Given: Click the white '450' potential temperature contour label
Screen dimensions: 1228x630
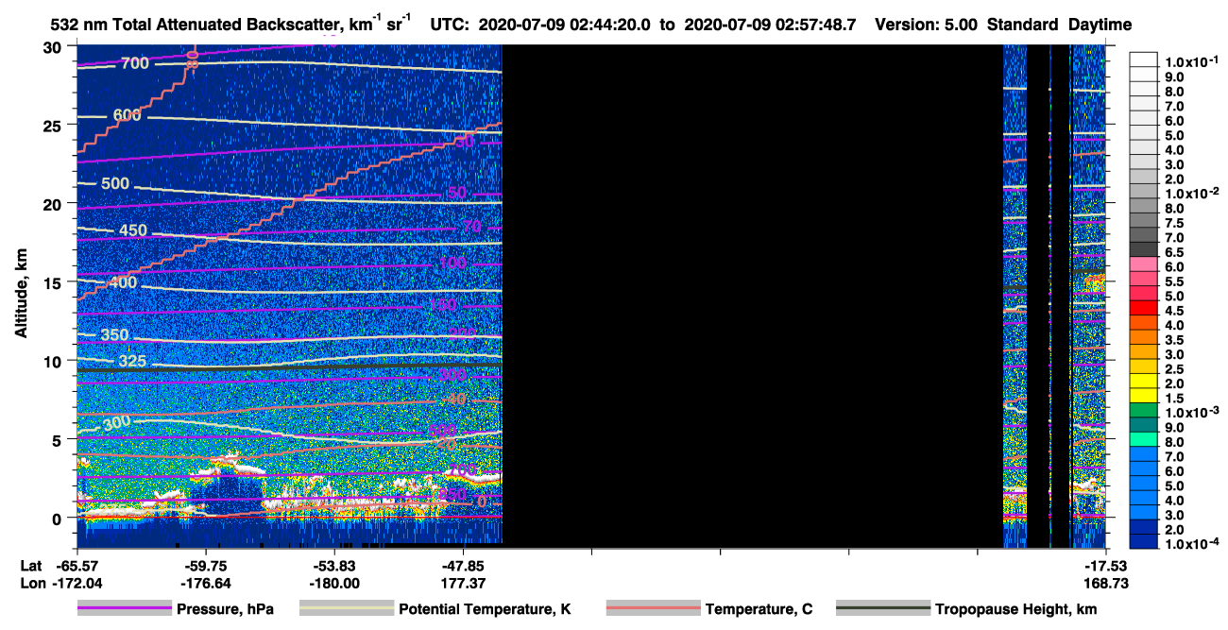Looking at the screenshot, I should [x=133, y=230].
